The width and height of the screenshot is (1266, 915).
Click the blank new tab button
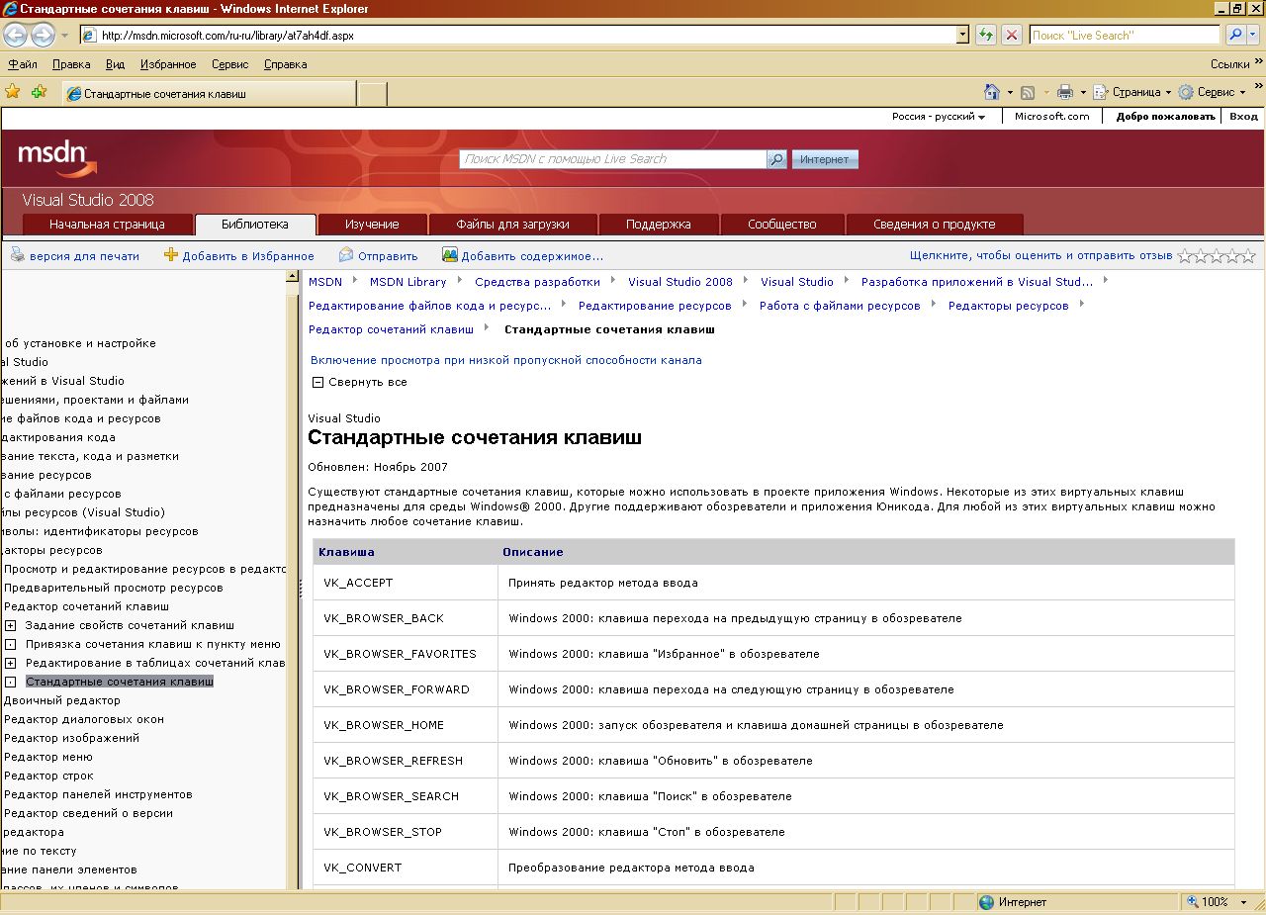click(x=372, y=94)
